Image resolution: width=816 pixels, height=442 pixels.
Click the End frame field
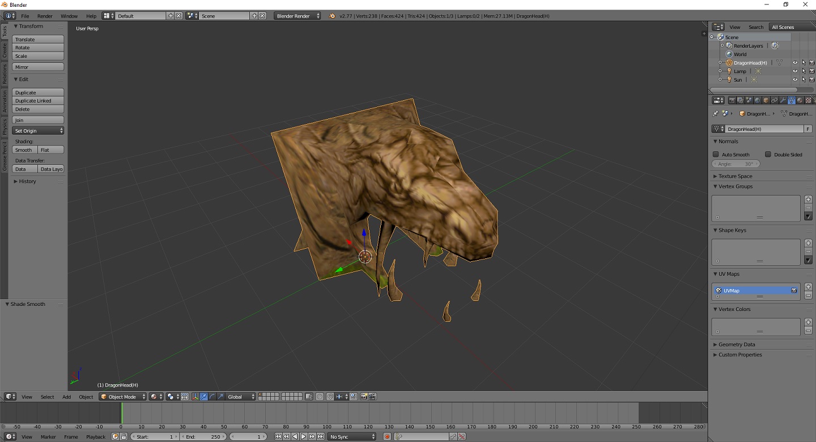(203, 437)
